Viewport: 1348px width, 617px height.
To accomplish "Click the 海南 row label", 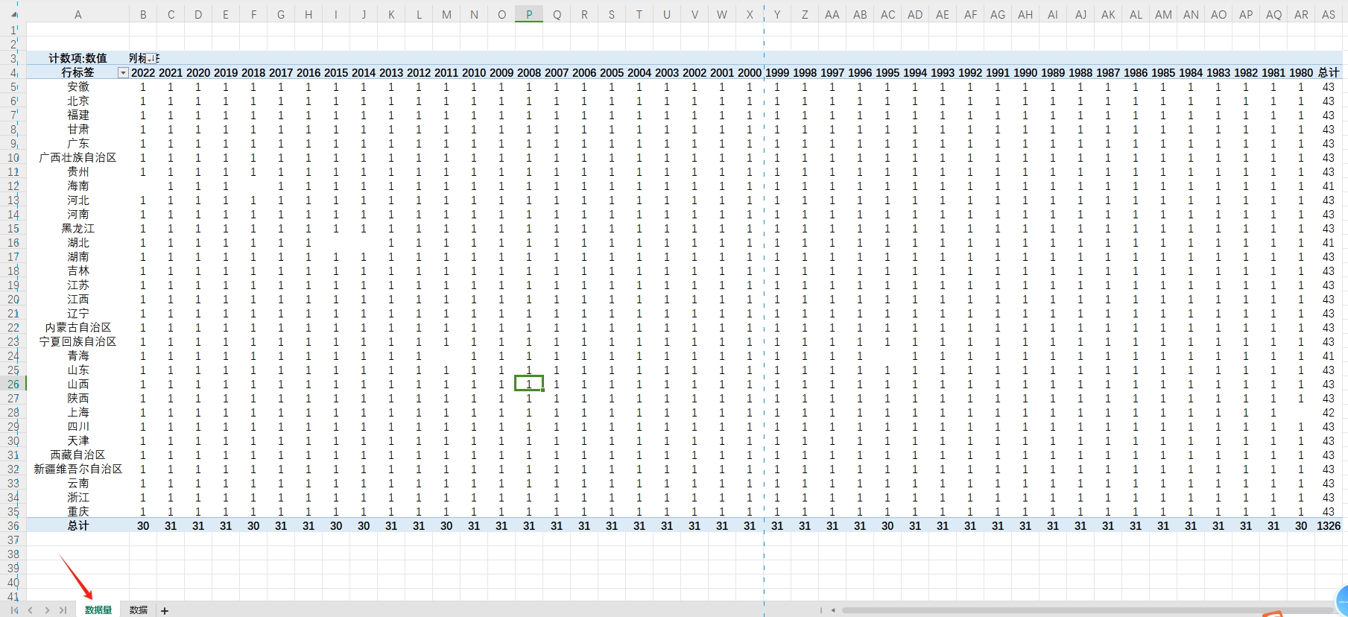I will coord(77,186).
